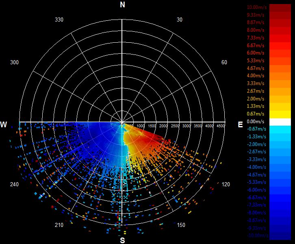Image resolution: width=295 pixels, height=244 pixels.
Task: Click the -9.33m/s legend label
Action: click(x=256, y=228)
